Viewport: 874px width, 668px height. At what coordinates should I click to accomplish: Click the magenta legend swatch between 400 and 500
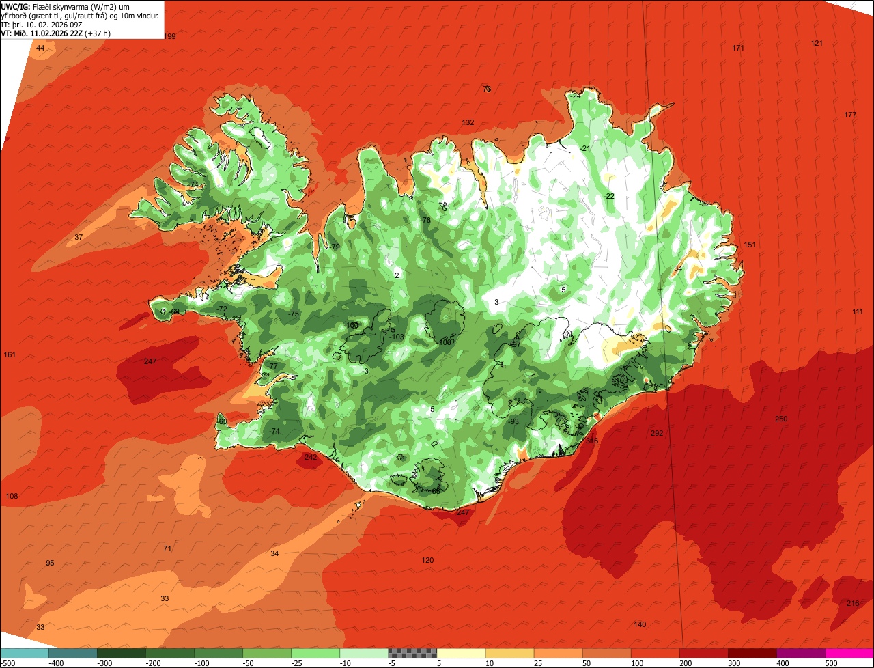800,653
